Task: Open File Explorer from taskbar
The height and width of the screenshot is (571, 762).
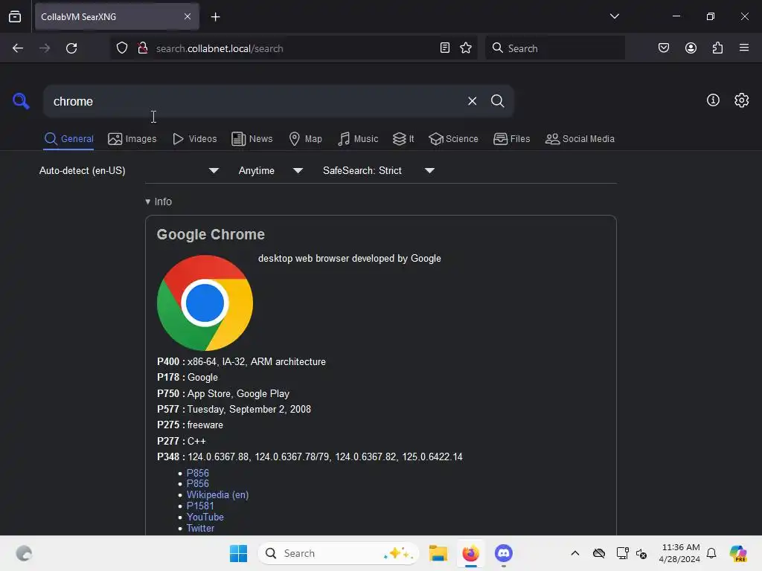Action: pos(438,553)
